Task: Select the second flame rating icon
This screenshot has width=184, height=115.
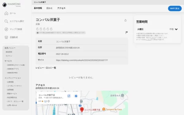Action: tap(41, 29)
